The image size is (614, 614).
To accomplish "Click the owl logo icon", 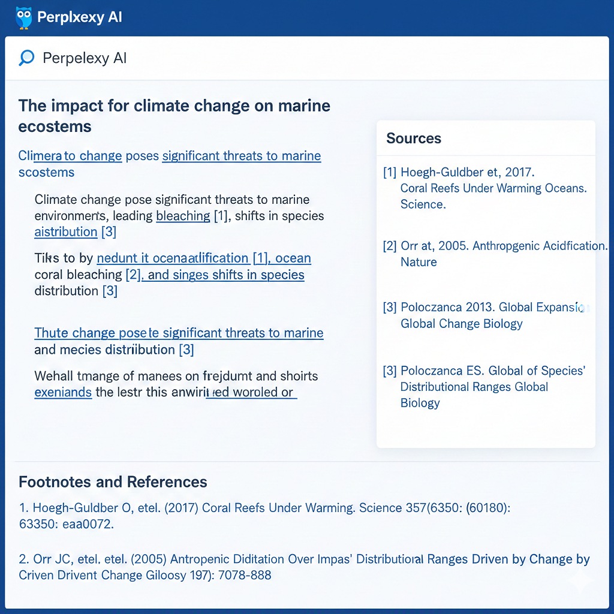I will tap(23, 17).
